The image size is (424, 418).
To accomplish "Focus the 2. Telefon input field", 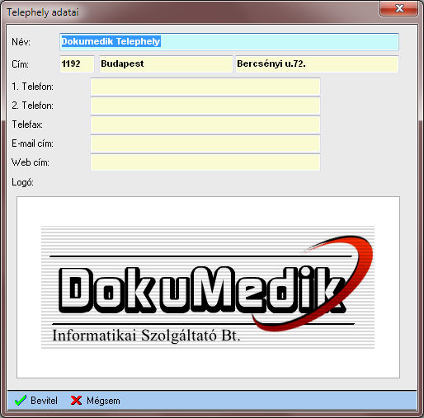I will [205, 106].
